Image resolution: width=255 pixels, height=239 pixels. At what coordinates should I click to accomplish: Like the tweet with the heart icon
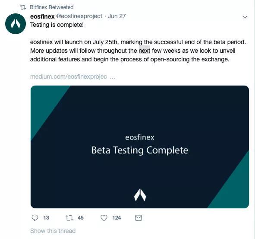tap(104, 218)
